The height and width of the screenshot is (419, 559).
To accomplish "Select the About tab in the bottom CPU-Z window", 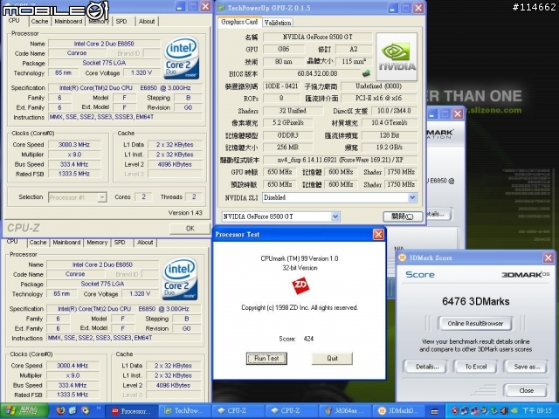I will pos(145,243).
